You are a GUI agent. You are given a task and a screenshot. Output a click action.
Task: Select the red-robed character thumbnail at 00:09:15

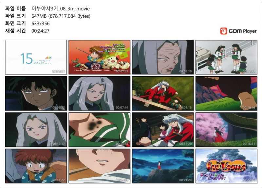pos(163,94)
